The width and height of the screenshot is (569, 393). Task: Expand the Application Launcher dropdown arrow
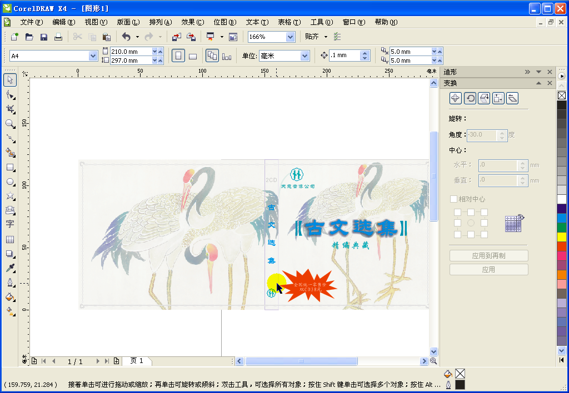(222, 37)
